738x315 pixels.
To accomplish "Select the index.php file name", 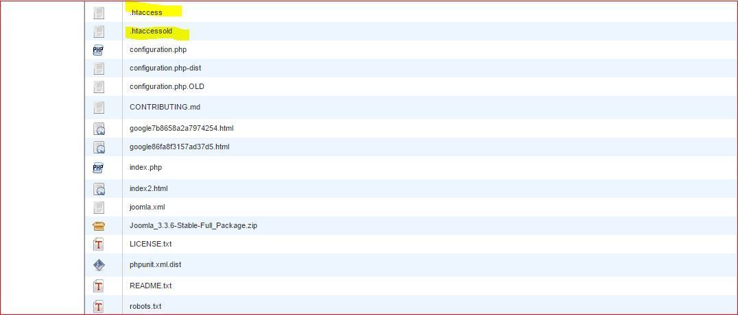I will [x=146, y=167].
